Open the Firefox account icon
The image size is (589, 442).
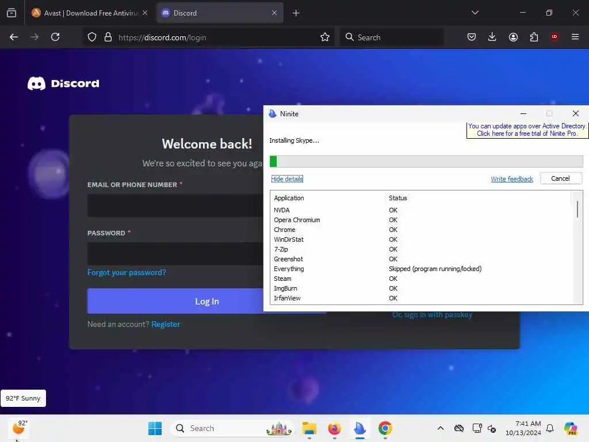point(513,37)
